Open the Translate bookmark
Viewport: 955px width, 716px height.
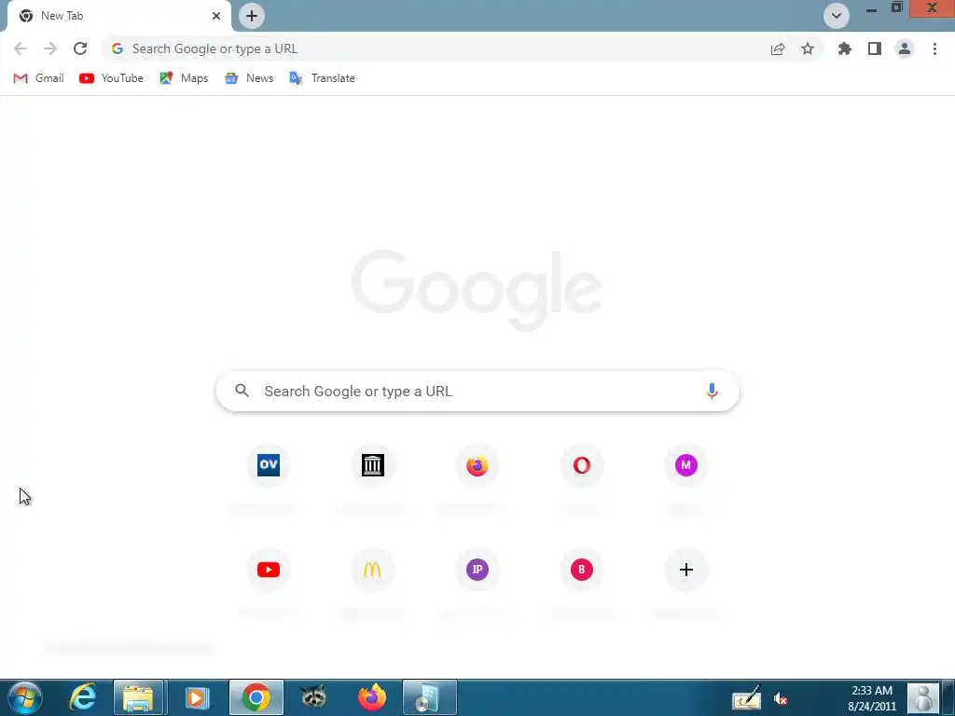(322, 78)
